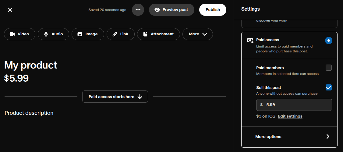
Task: Insert a Link into the post
Action: [120, 34]
